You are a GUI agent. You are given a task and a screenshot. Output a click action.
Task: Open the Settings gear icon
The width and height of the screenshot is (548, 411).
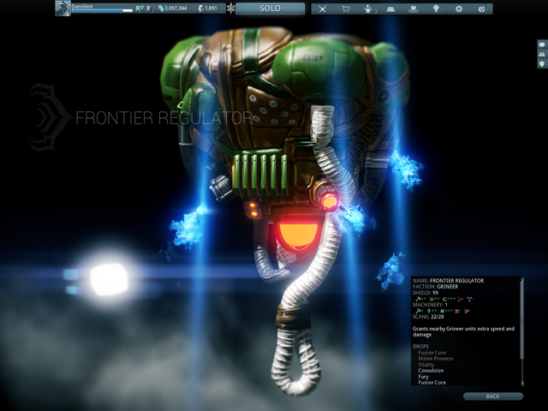click(x=459, y=9)
